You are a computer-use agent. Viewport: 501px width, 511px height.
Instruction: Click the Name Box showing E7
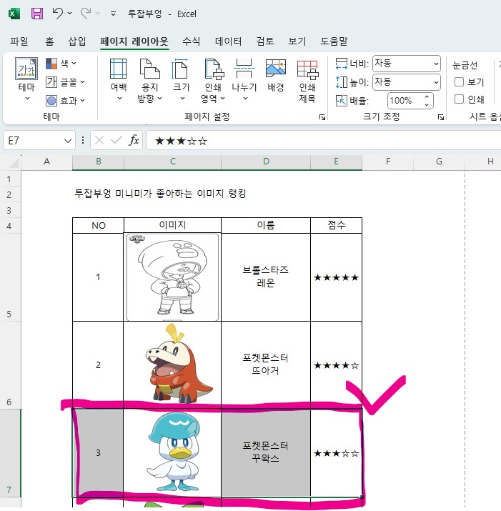[x=33, y=141]
